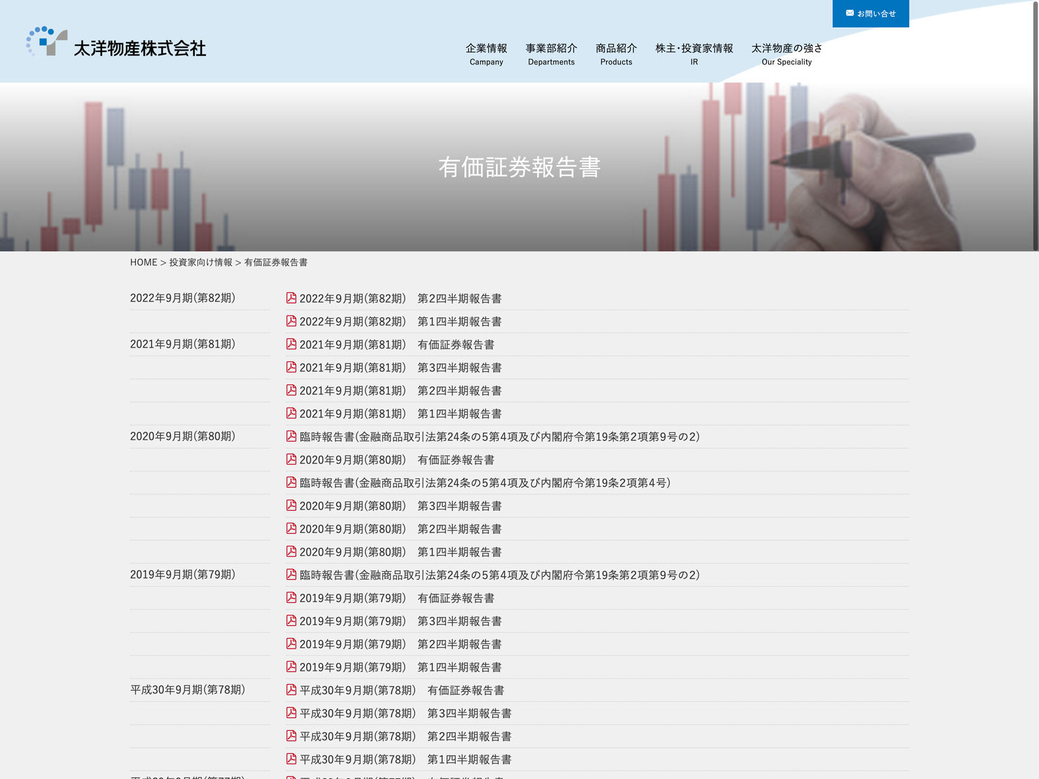This screenshot has height=779, width=1039.
Task: Open the 事業部紹介 Departments menu
Action: pyautogui.click(x=551, y=54)
